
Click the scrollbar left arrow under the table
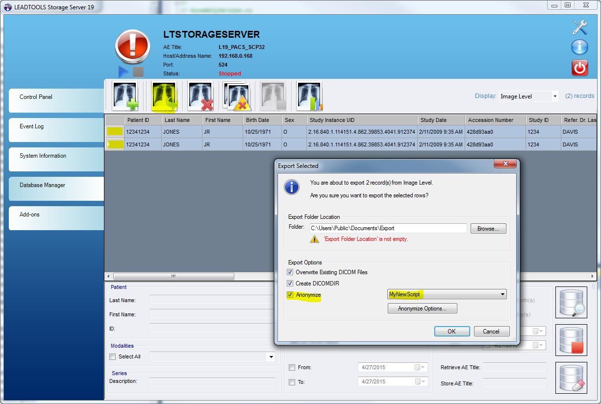[x=108, y=277]
